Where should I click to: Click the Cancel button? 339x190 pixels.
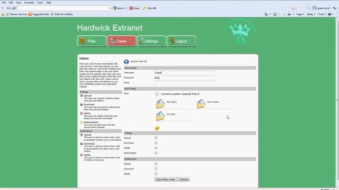click(184, 179)
